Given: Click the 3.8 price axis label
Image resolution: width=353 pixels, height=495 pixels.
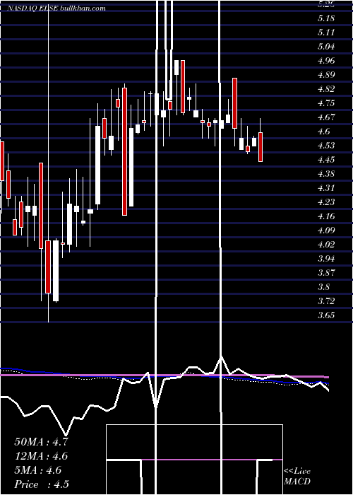Looking at the screenshot, I should pyautogui.click(x=324, y=287).
